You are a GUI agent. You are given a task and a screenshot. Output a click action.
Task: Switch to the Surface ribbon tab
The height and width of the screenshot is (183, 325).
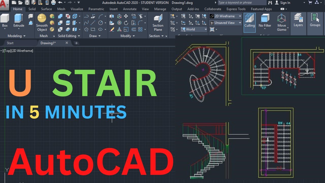pyautogui.click(x=46, y=9)
